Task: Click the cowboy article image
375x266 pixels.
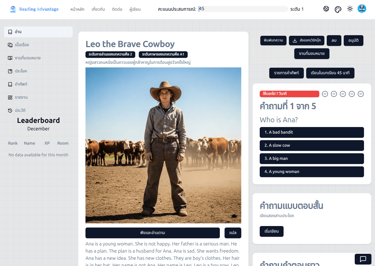Action: point(163,145)
